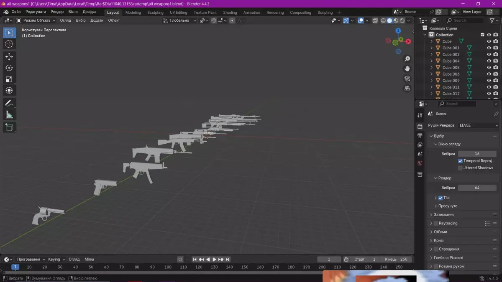The height and width of the screenshot is (282, 502).
Task: Enable the Raytracing checkbox
Action: point(436,224)
